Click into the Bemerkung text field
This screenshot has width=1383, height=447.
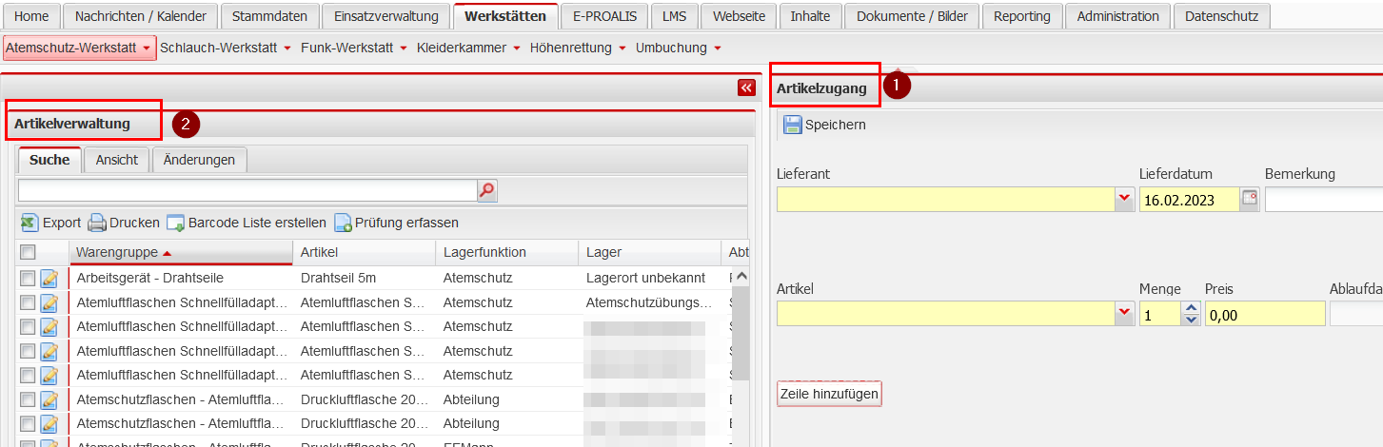click(1323, 199)
